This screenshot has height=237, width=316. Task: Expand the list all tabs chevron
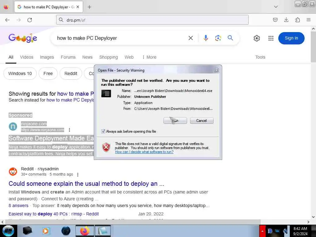276,7
